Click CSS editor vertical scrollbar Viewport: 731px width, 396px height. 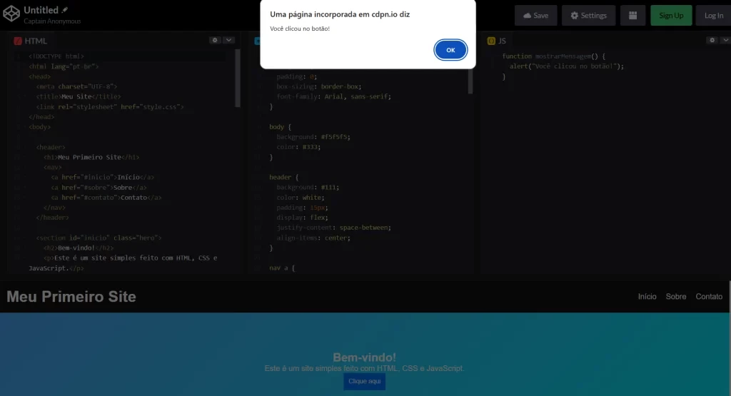(x=470, y=81)
